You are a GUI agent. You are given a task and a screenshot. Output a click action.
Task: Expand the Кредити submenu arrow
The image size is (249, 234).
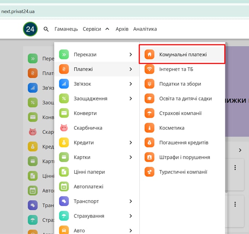tap(131, 143)
